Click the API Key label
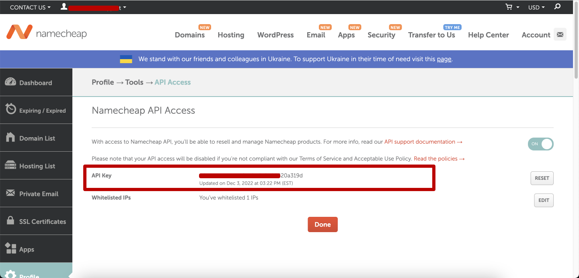This screenshot has width=579, height=278. point(101,175)
